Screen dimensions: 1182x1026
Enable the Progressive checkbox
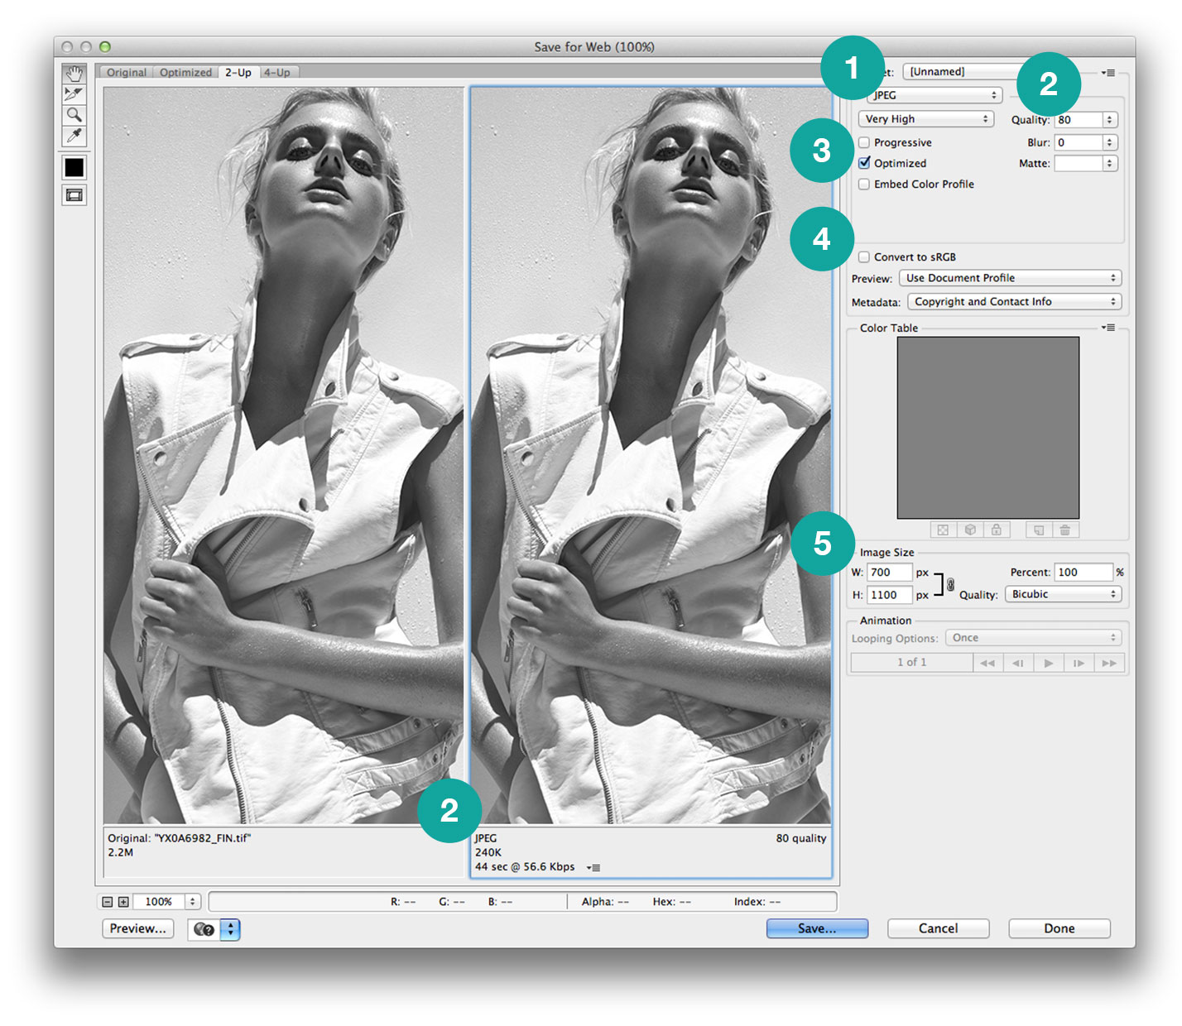pos(864,142)
